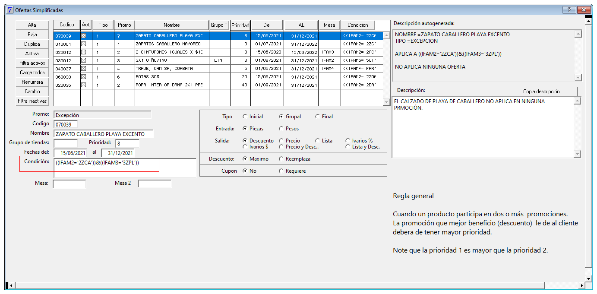Toggle Act. checkbox for row 030012
This screenshot has width=597, height=294.
[84, 60]
